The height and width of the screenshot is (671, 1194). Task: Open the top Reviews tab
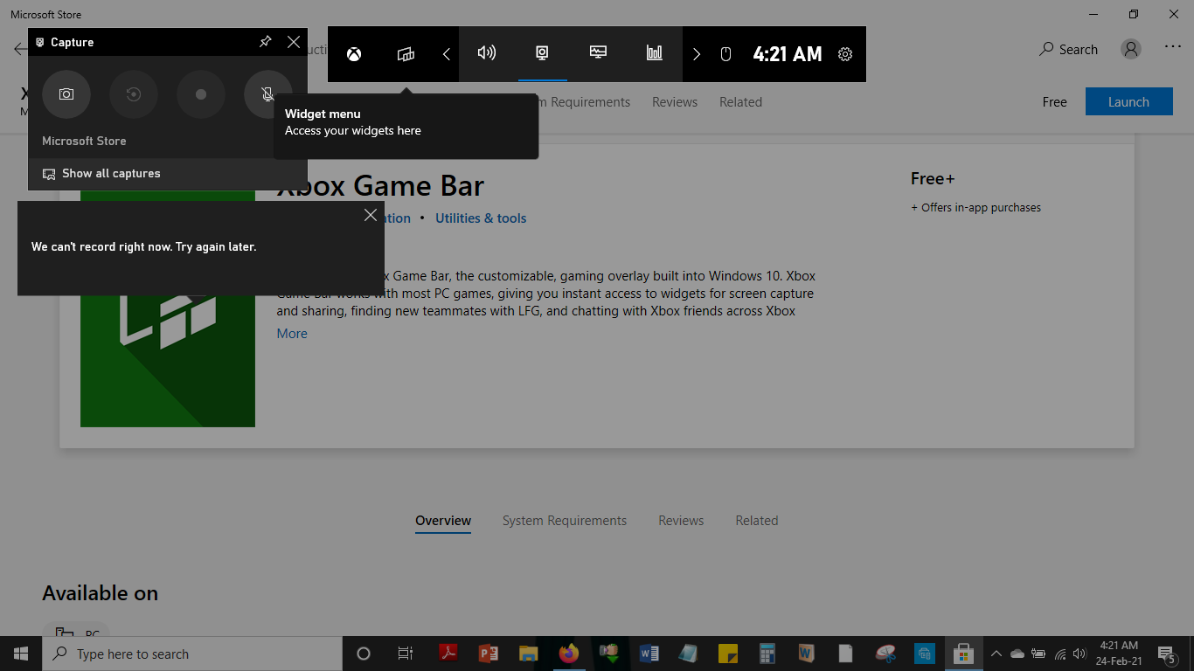coord(675,102)
